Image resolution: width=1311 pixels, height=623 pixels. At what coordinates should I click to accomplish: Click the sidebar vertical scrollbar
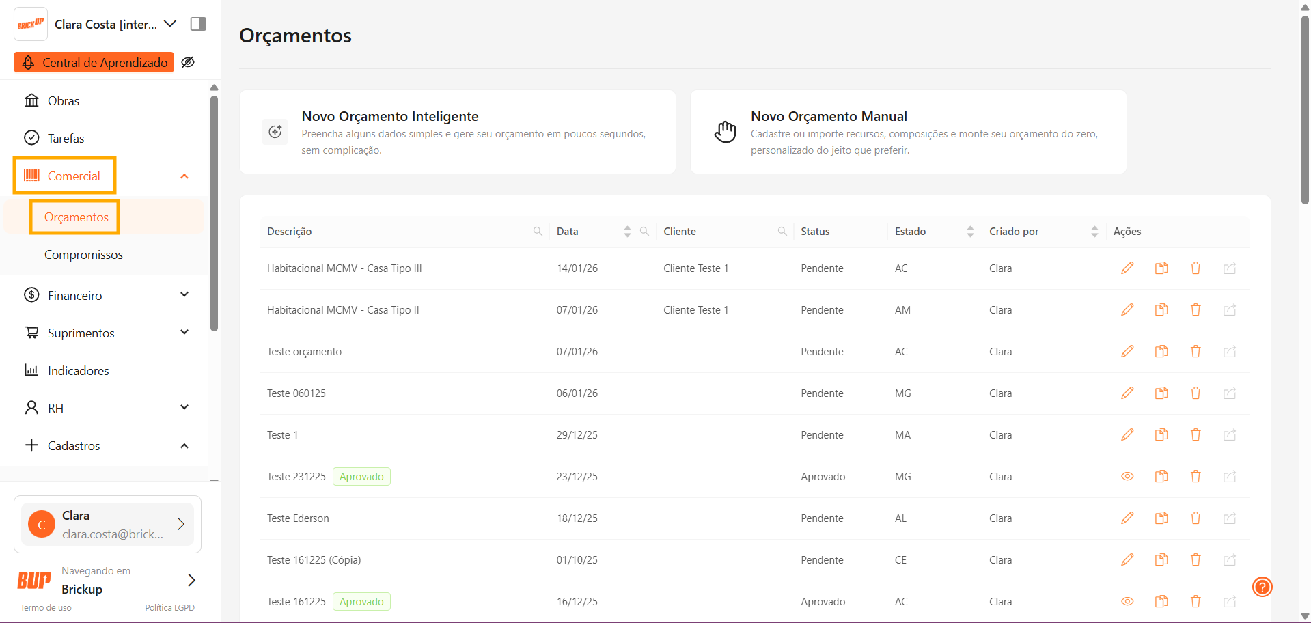(214, 212)
